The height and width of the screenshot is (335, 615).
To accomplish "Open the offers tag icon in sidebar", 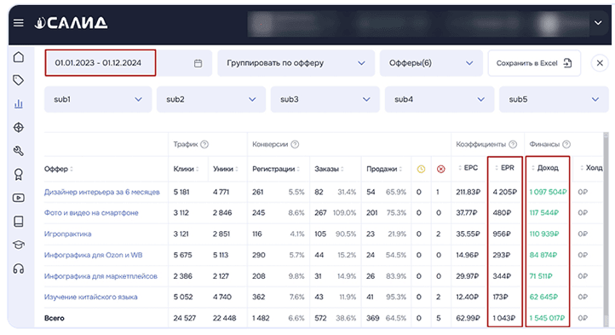I will pos(19,80).
